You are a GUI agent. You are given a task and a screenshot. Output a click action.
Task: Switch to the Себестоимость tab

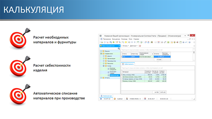pos(128,64)
